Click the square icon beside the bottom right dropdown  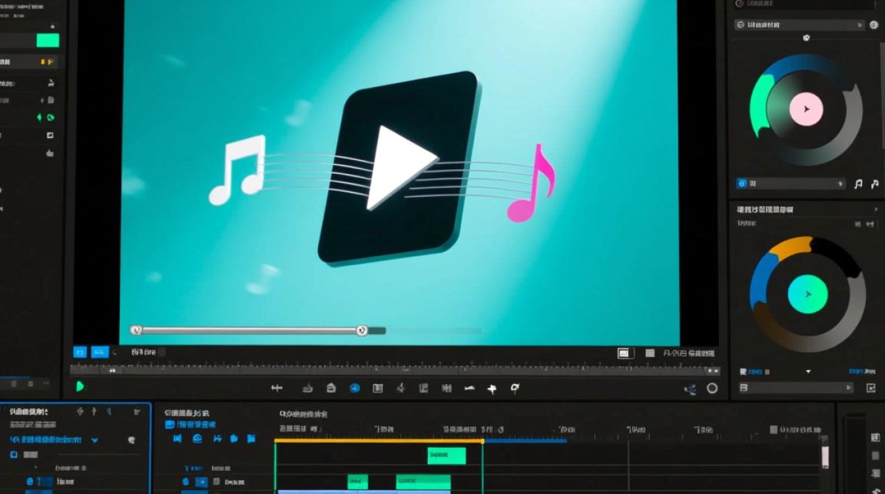871,388
